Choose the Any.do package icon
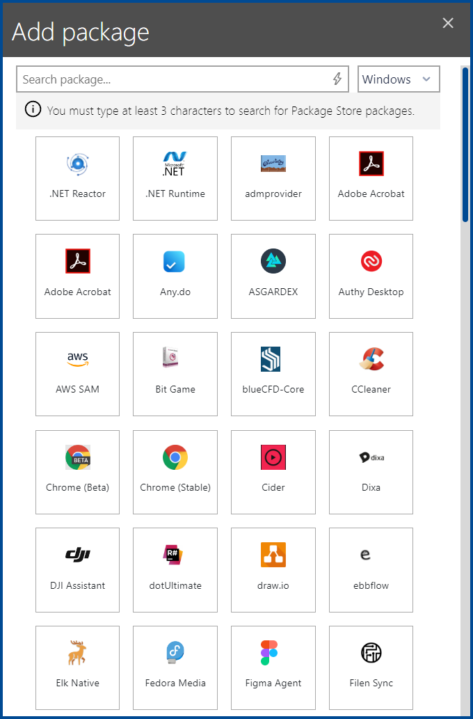 tap(175, 262)
